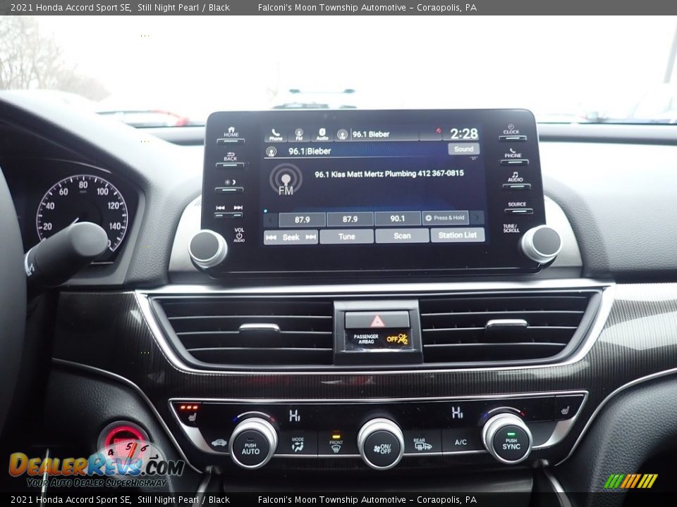Push the MODE airflow button

click(x=298, y=444)
